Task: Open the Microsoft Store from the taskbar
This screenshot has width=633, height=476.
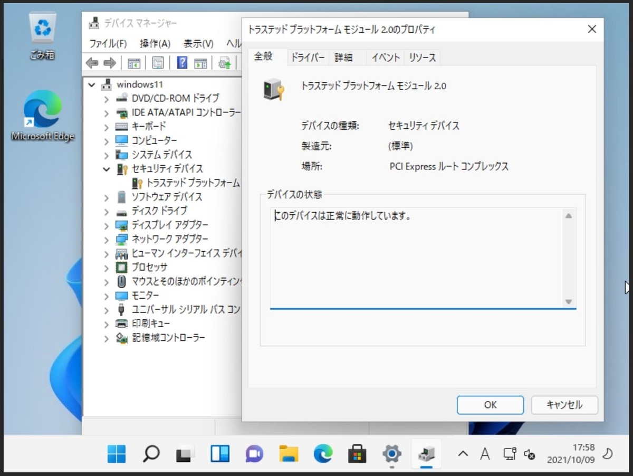Action: pos(357,453)
